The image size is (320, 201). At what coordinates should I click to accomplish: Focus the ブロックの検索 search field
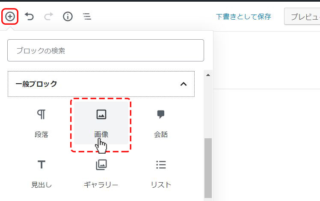coord(105,50)
